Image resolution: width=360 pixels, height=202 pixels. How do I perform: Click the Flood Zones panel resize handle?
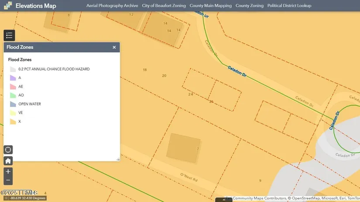(118, 159)
